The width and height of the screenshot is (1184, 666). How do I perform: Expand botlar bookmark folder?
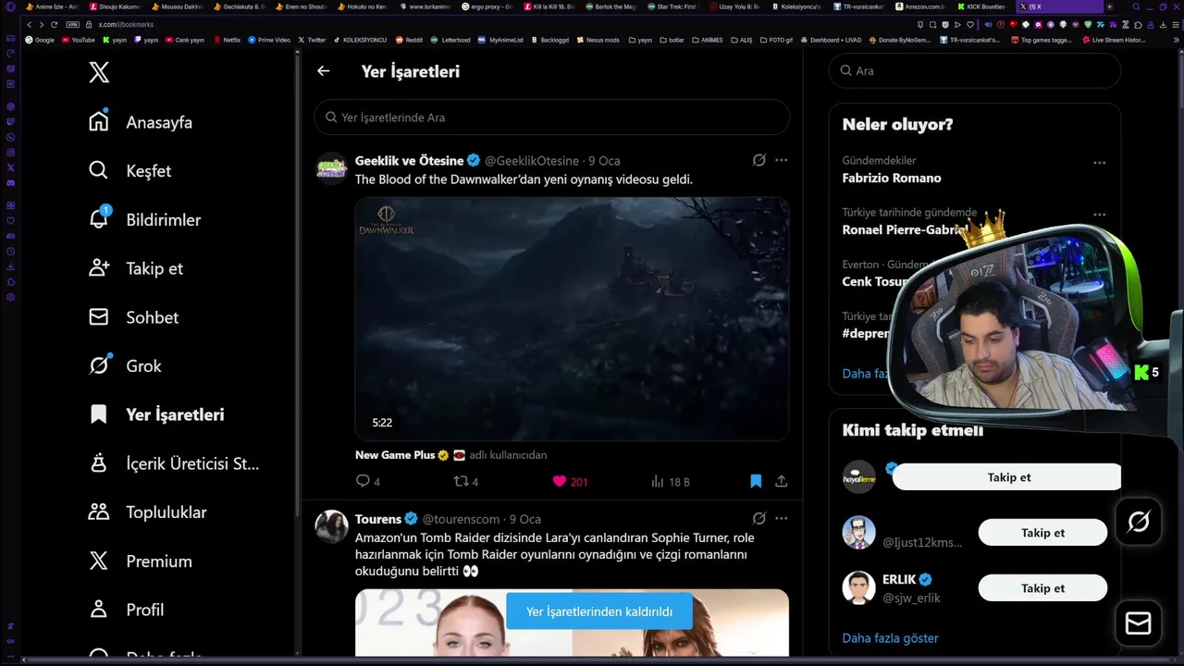pyautogui.click(x=672, y=40)
